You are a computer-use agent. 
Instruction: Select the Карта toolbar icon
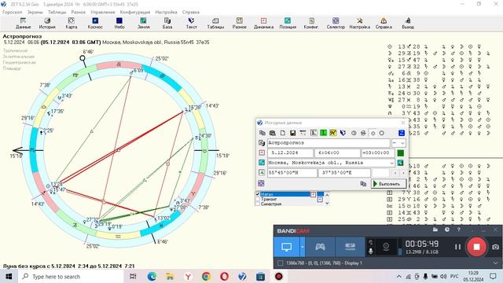point(72,23)
